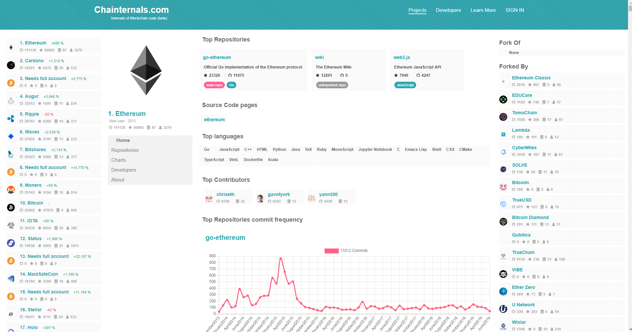Open the 14. MaidSafeCoin project link

click(39, 274)
